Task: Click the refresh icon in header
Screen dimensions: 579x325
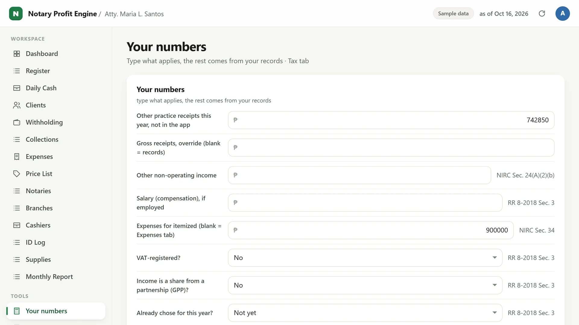Action: click(x=542, y=14)
